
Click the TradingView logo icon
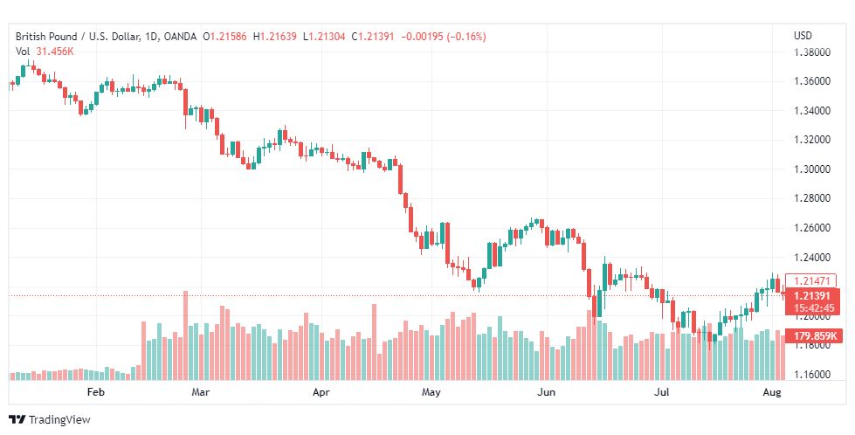point(17,420)
